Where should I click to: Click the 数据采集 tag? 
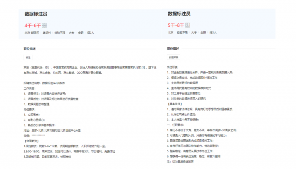pos(174,57)
